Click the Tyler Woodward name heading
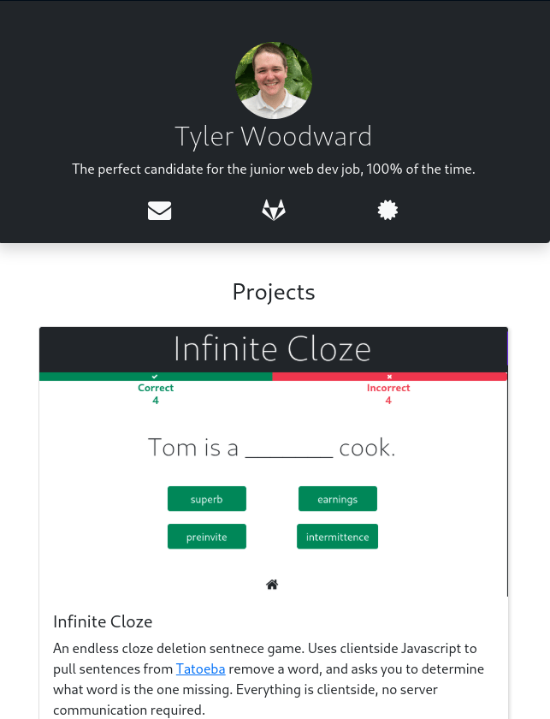This screenshot has height=719, width=550. click(x=274, y=137)
